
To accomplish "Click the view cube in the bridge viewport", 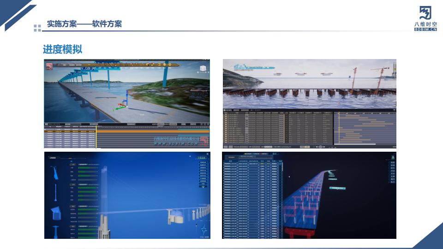I will pos(202,69).
